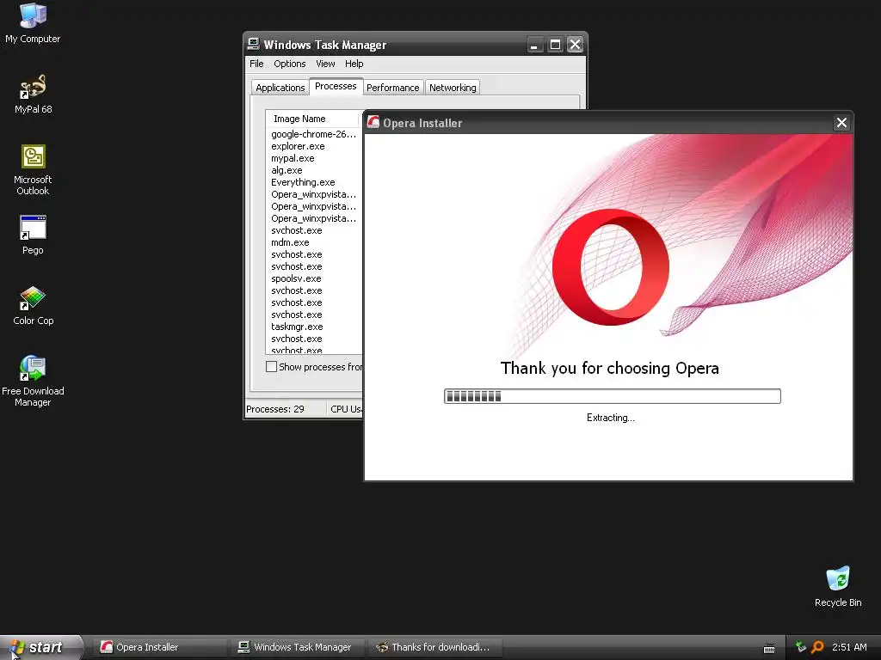881x660 pixels.
Task: Click the large Opera logo in installer
Action: point(610,267)
